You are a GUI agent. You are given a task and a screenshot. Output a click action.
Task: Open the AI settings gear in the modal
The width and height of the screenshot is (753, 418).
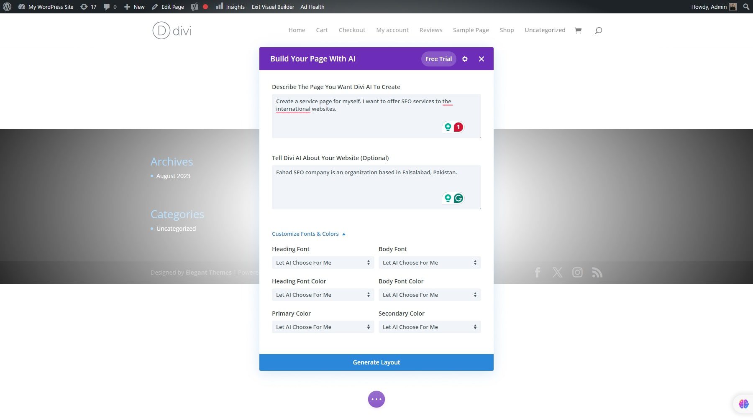465,59
